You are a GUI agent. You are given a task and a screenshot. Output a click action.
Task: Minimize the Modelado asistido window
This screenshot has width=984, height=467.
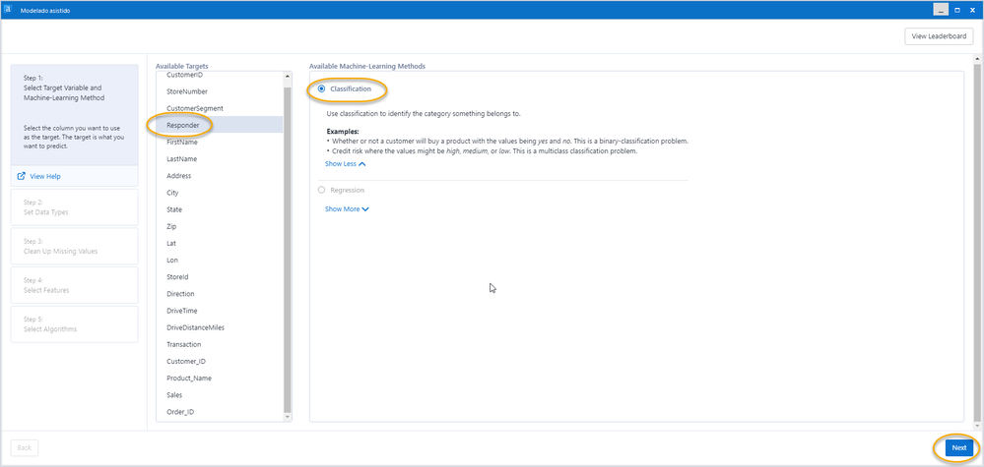941,10
